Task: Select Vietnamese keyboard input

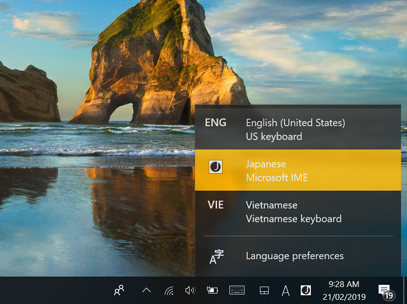Action: pyautogui.click(x=298, y=212)
